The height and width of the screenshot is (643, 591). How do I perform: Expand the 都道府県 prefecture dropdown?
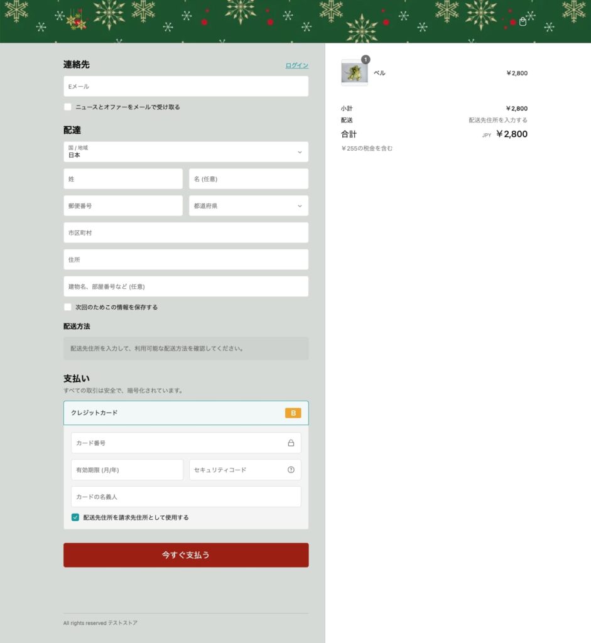coord(249,206)
